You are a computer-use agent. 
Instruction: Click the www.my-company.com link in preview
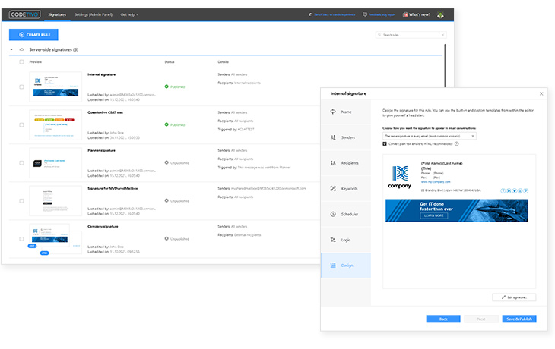tap(436, 181)
